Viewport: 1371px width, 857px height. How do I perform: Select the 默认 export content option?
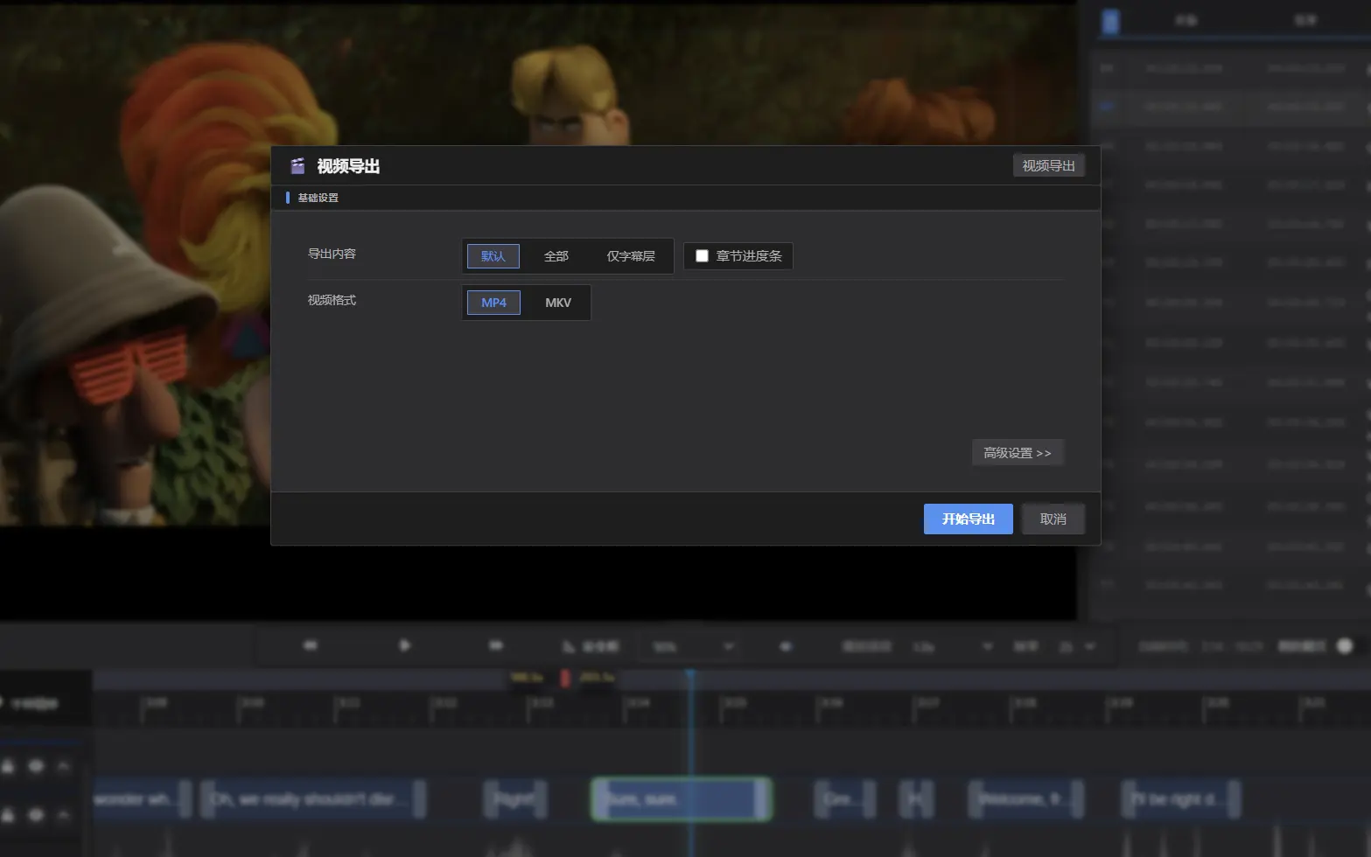(x=493, y=256)
